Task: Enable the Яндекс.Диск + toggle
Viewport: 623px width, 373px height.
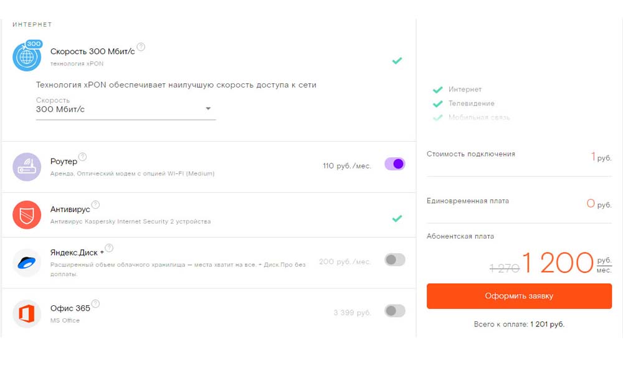Action: 395,260
